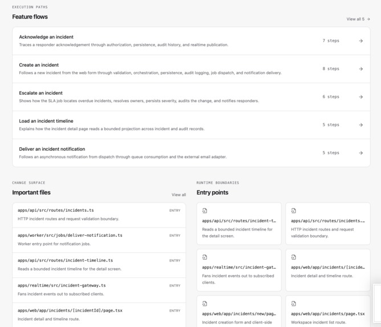Viewport: 381px width, 327px height.
Task: Click ENTRY badge on deliver-notification.ts row
Action: (x=175, y=236)
